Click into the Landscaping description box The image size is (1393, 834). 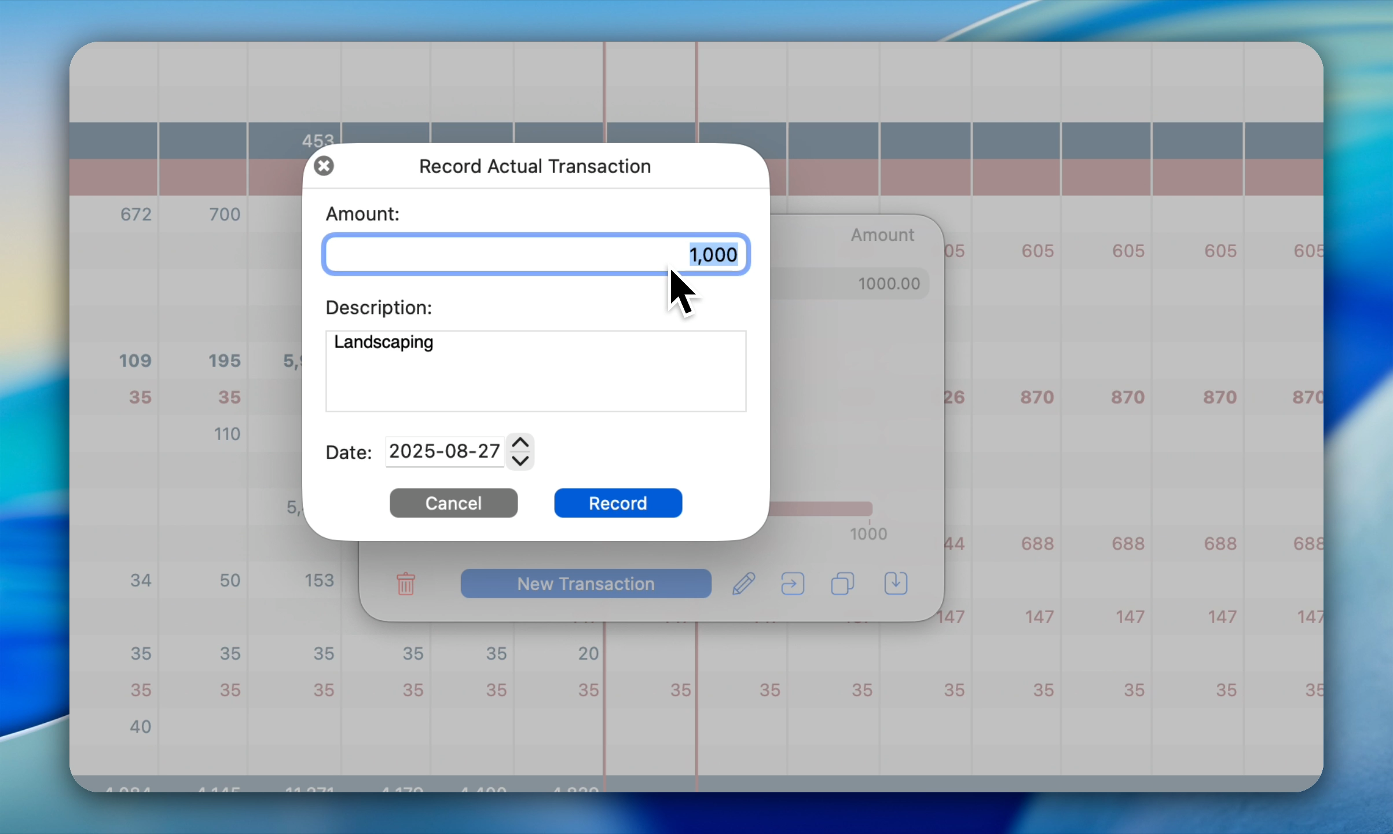[535, 371]
